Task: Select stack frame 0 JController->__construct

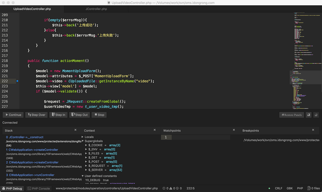Action: click(25, 137)
